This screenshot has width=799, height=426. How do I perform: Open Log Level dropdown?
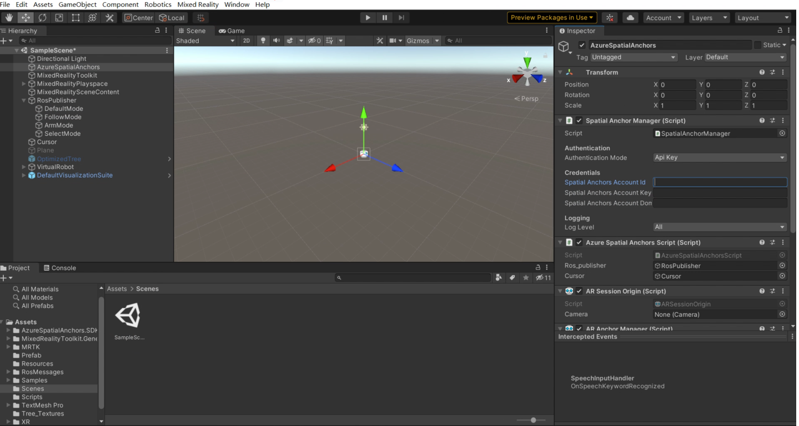720,227
